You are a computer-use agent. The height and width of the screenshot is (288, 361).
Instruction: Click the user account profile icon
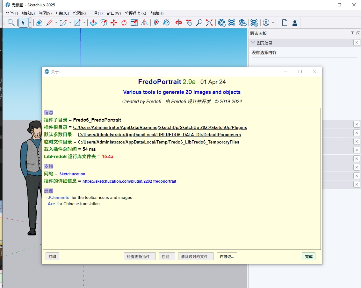(x=266, y=23)
